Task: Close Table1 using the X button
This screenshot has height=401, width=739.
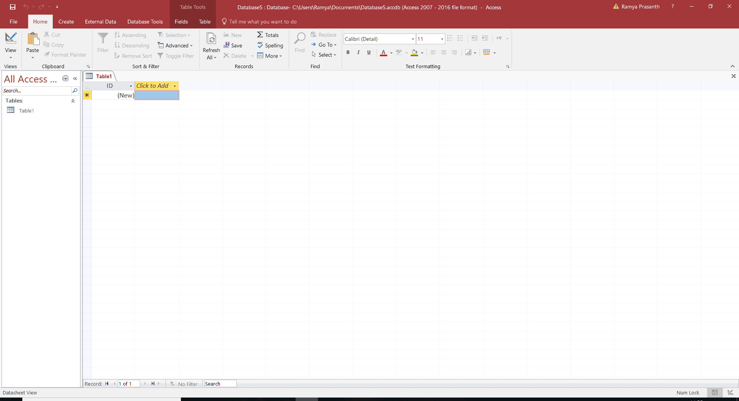Action: 733,76
